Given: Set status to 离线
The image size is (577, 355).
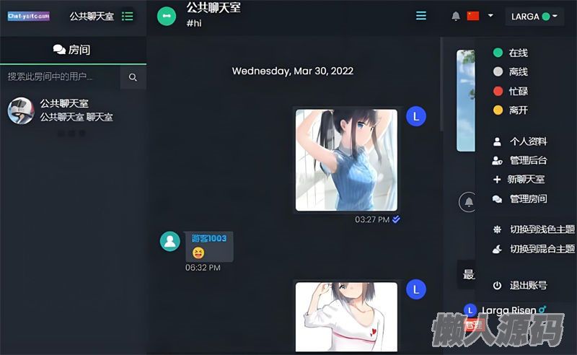Looking at the screenshot, I should [x=511, y=71].
